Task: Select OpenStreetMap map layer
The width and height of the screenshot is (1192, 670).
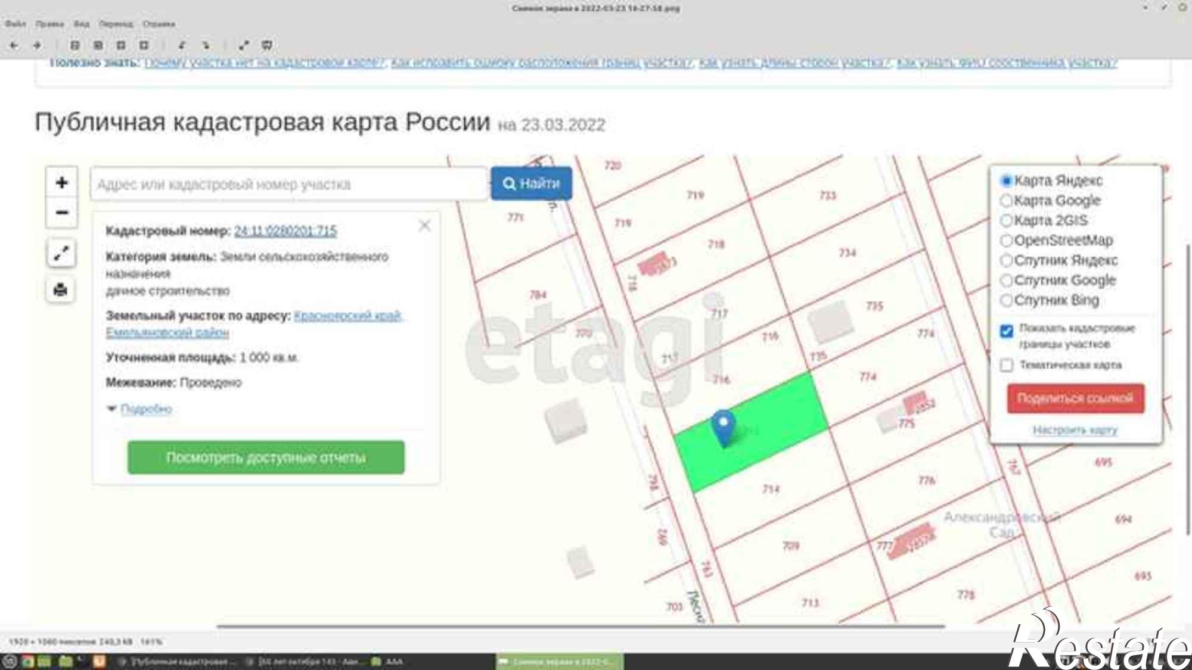Action: (1056, 241)
